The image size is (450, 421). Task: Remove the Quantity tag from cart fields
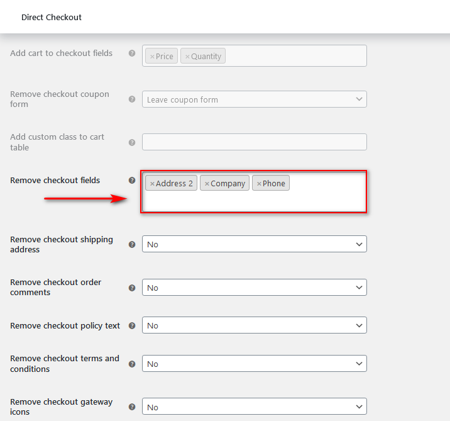pyautogui.click(x=187, y=57)
